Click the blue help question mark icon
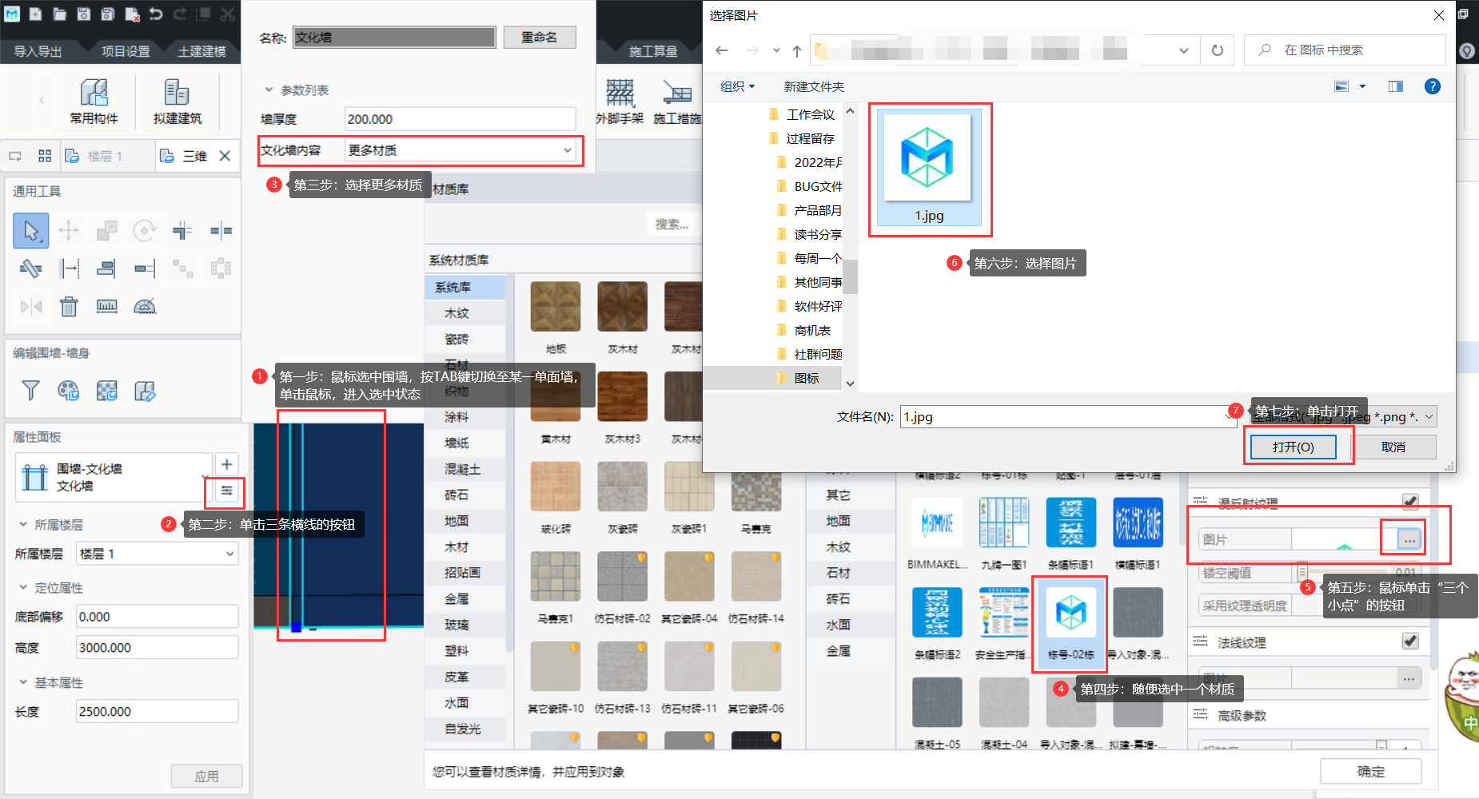 (1432, 86)
